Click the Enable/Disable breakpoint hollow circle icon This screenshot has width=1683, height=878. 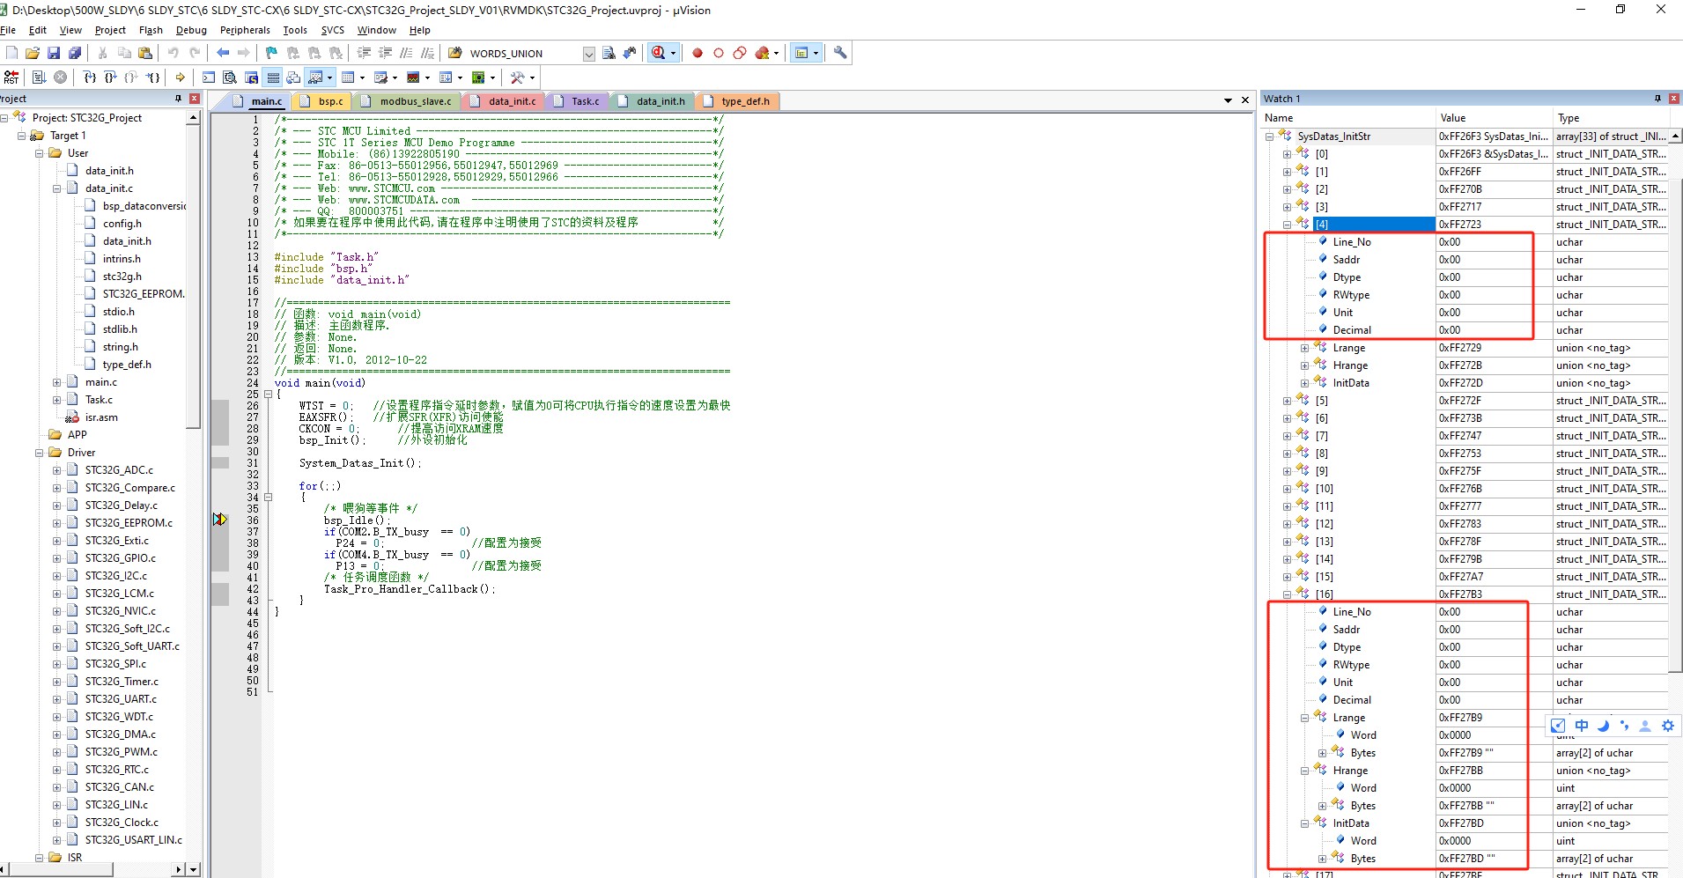[x=719, y=53]
